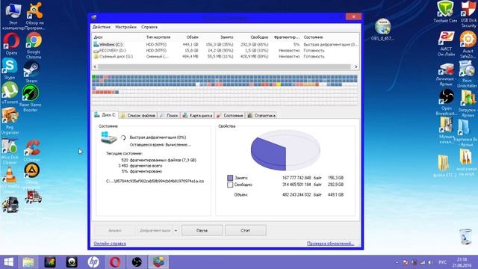Select the RECOVERY (D:) drive row
Viewport: 478px width, 269px height.
tap(226, 50)
